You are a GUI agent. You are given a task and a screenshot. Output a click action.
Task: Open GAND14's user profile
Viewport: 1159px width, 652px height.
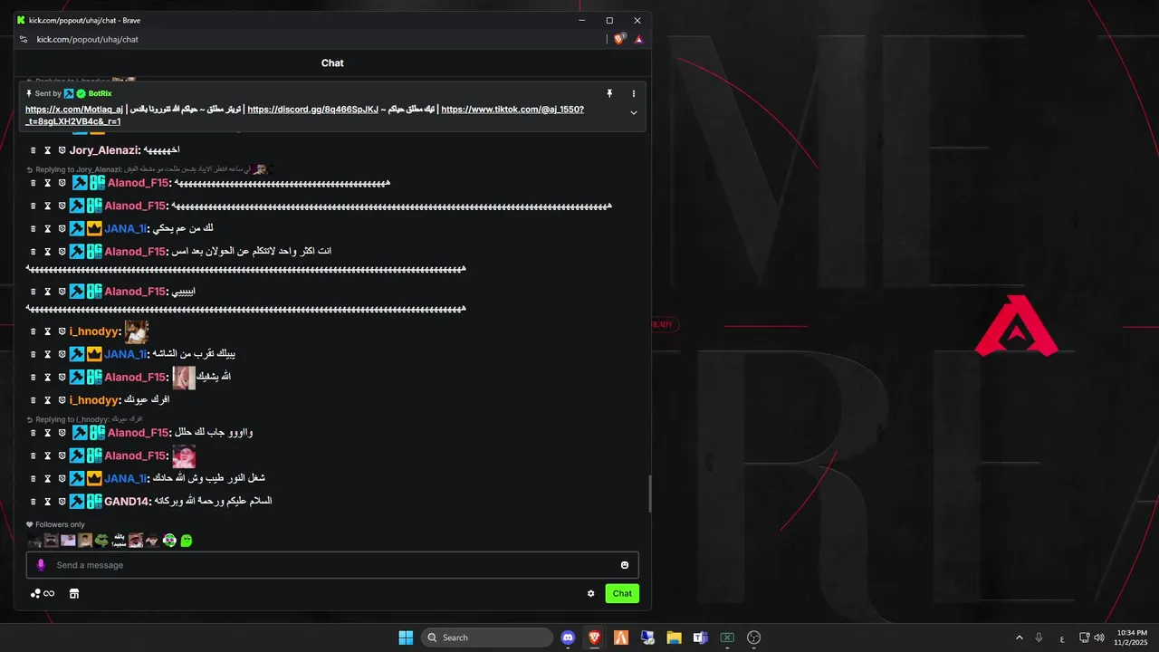pos(127,502)
